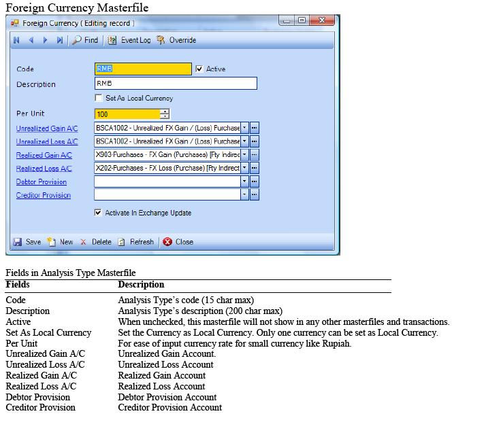Go to the previous record
Image resolution: width=501 pixels, height=435 pixels.
(x=31, y=41)
